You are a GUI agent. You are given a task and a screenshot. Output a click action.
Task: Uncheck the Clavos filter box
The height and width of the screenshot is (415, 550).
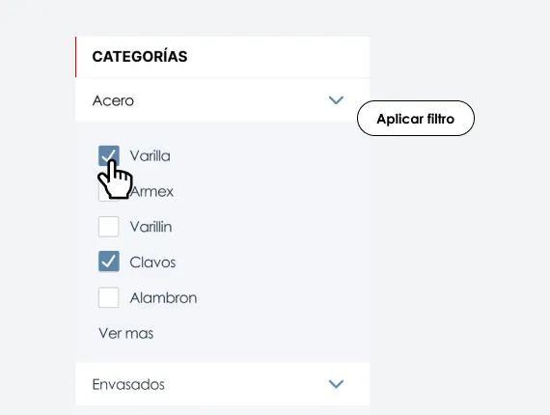[109, 262]
